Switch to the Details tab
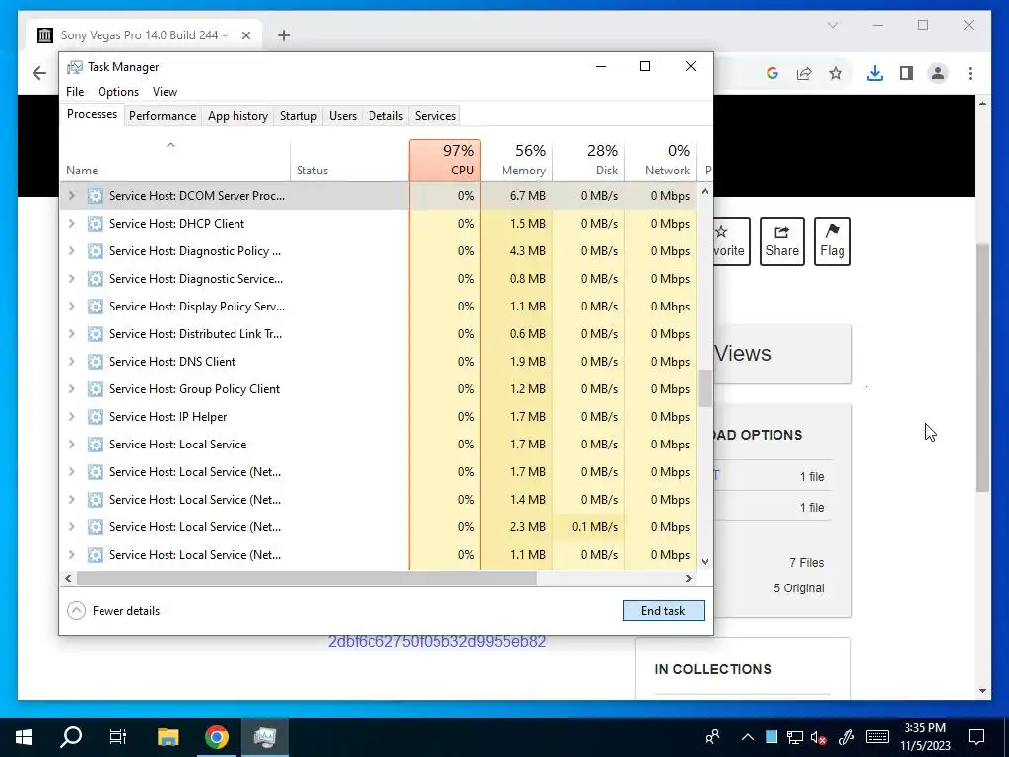Image resolution: width=1009 pixels, height=757 pixels. (385, 116)
